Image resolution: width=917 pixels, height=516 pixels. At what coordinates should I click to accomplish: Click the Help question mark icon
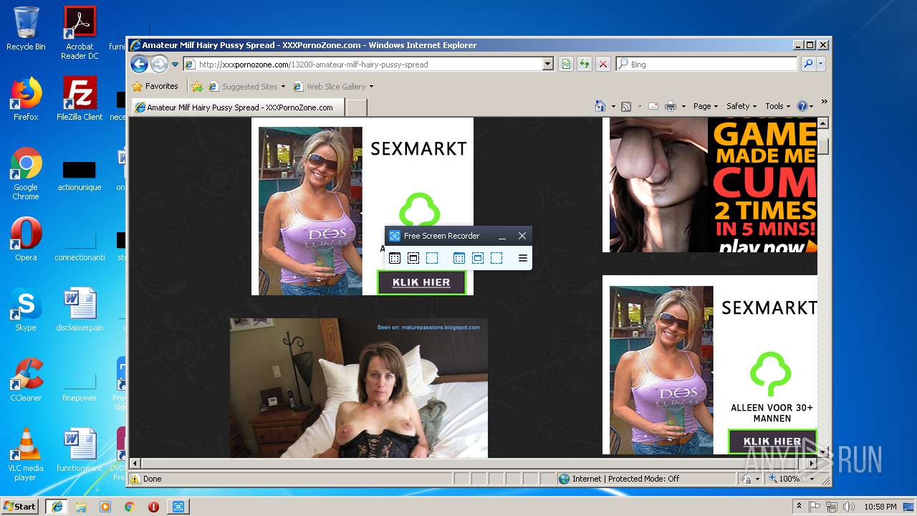click(x=802, y=106)
